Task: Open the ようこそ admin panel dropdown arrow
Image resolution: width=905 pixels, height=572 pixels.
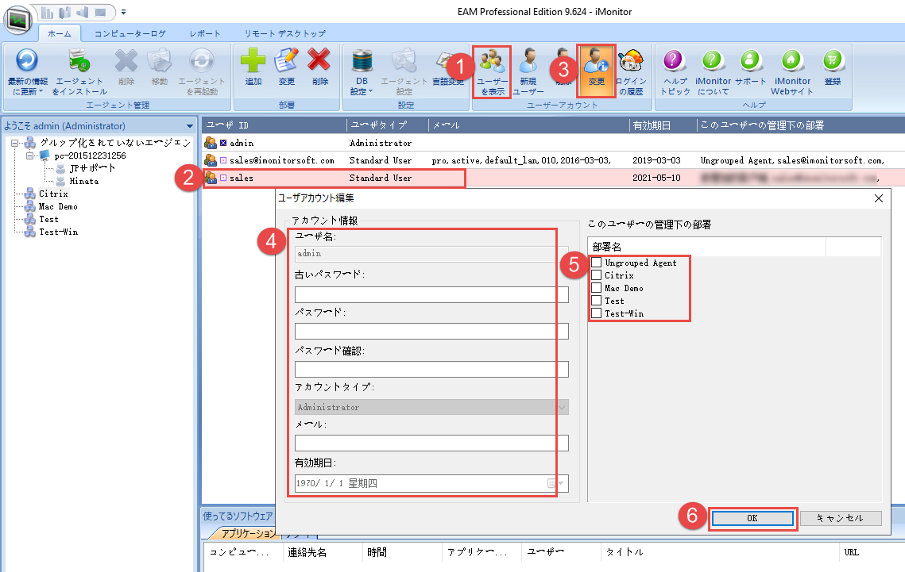Action: [189, 126]
